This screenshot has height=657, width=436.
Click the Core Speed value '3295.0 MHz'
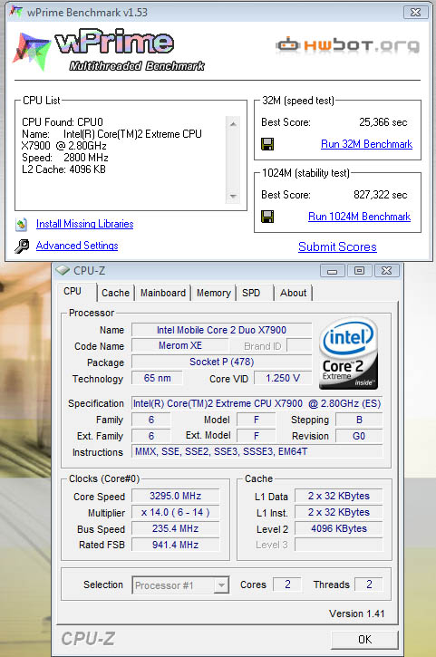coord(176,496)
